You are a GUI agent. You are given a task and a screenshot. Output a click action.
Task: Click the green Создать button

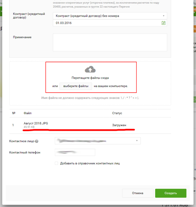point(171,193)
